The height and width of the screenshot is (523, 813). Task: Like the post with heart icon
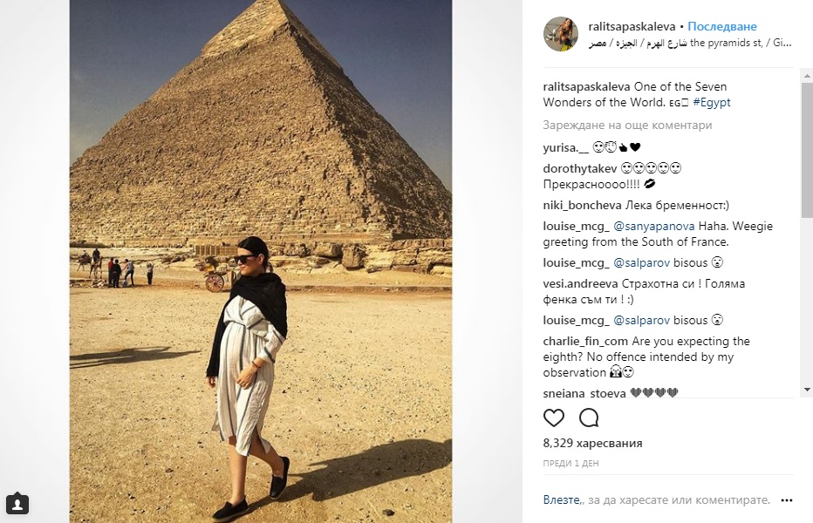554,418
